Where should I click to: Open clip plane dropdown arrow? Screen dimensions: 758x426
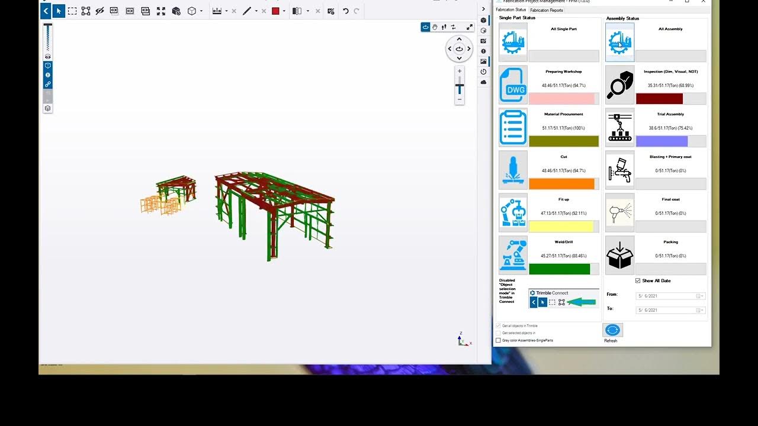click(x=307, y=11)
